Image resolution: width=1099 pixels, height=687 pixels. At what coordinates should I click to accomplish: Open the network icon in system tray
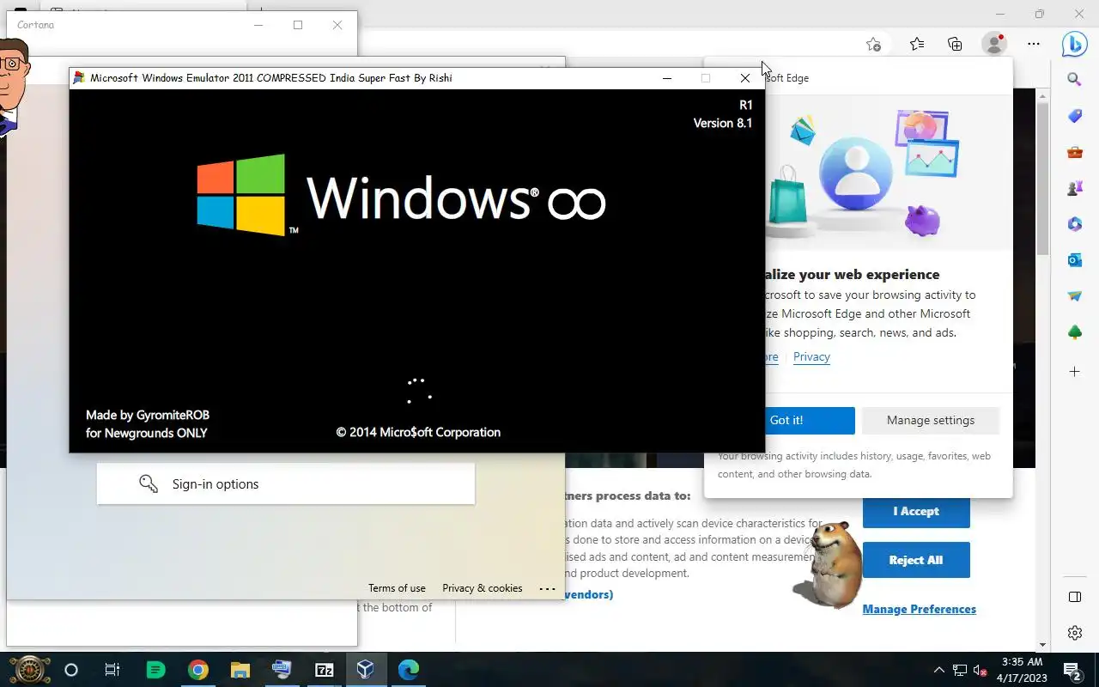[x=960, y=670]
